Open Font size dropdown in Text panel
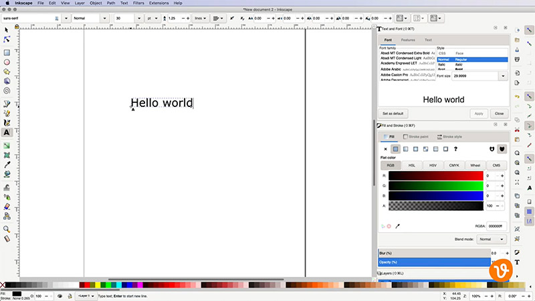 click(x=503, y=76)
